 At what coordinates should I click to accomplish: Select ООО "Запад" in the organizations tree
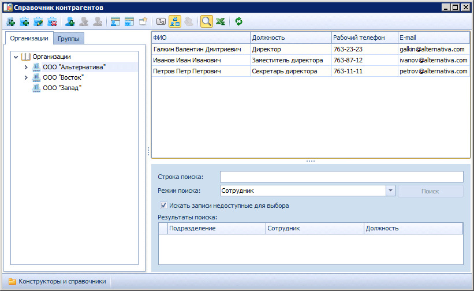(62, 88)
